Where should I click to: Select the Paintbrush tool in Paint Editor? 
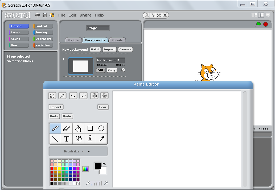pos(55,128)
